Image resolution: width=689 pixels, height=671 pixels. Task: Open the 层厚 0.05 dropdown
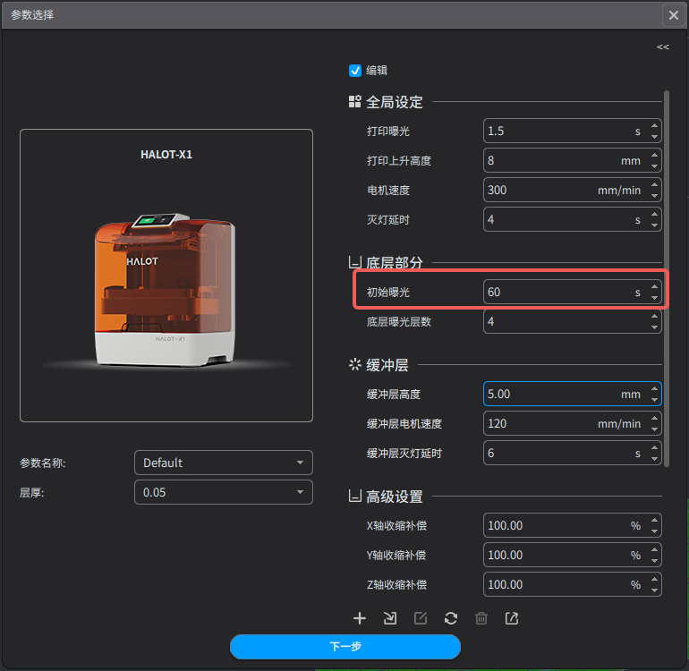(223, 492)
